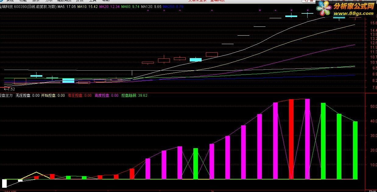Select the MA5: 17.05 indicator label
The image size is (377, 192).
tap(66, 6)
